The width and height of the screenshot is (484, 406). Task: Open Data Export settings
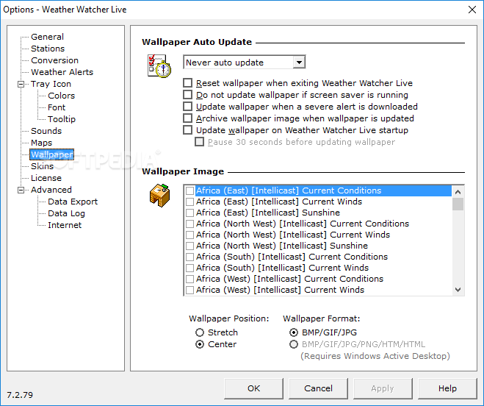coord(73,202)
